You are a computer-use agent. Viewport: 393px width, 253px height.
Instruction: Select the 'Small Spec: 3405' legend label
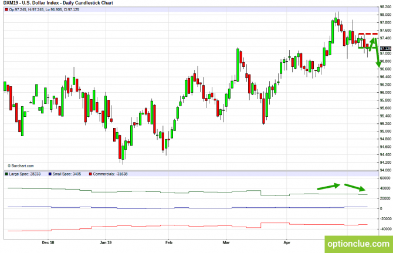(x=67, y=174)
